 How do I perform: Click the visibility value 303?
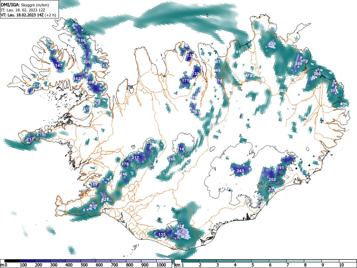[334, 90]
